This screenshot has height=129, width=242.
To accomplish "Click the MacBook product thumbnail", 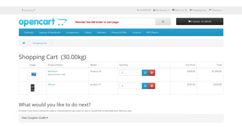I will click(33, 75).
